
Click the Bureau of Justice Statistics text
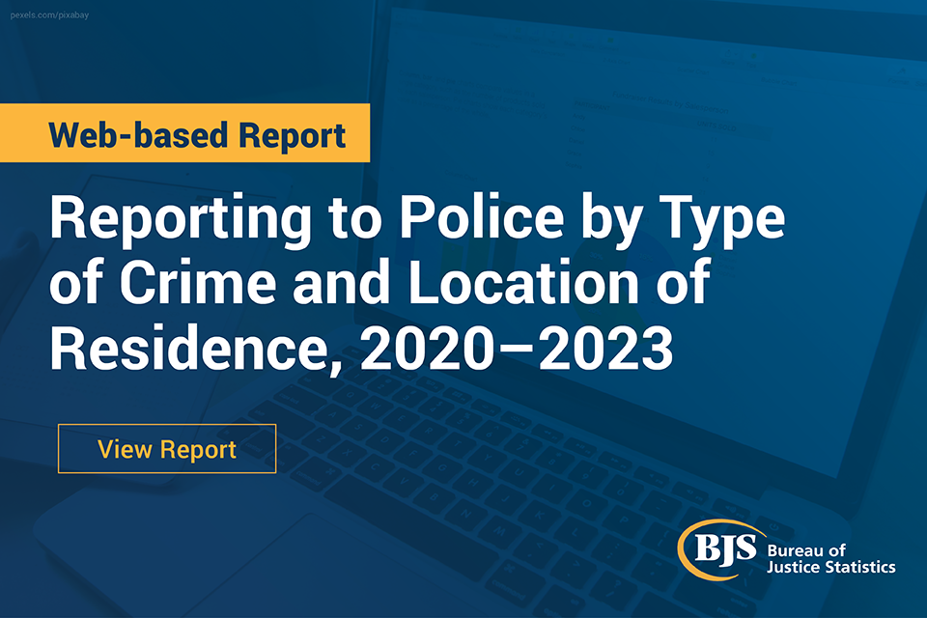pyautogui.click(x=830, y=559)
